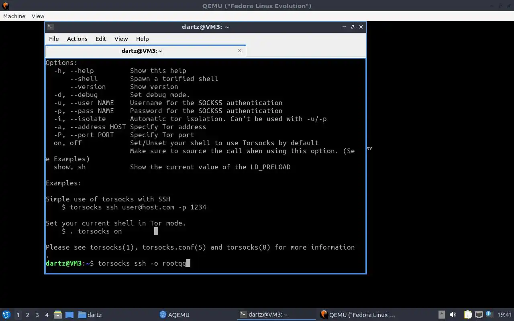Open the terminal Edit menu
The width and height of the screenshot is (514, 321).
point(101,39)
